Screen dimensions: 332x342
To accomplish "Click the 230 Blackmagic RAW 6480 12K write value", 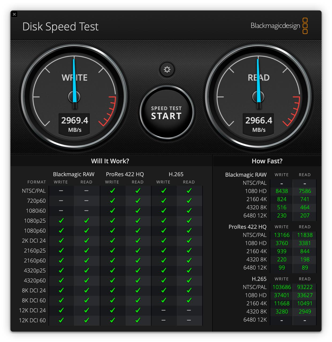I will point(282,215).
